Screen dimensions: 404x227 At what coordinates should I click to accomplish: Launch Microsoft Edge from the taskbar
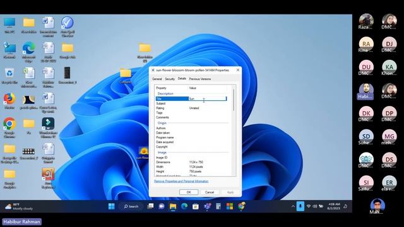(x=184, y=206)
